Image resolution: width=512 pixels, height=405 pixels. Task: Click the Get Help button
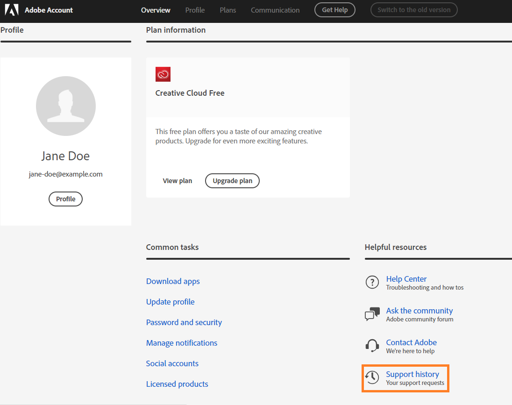(x=334, y=10)
